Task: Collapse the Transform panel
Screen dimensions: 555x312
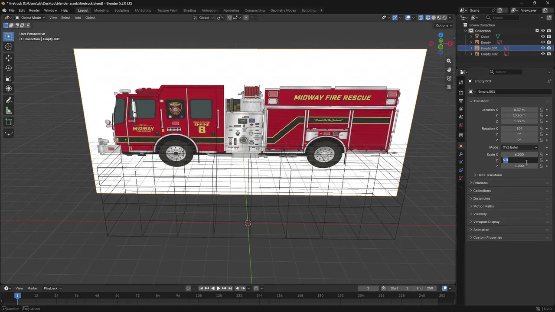Action: 481,101
